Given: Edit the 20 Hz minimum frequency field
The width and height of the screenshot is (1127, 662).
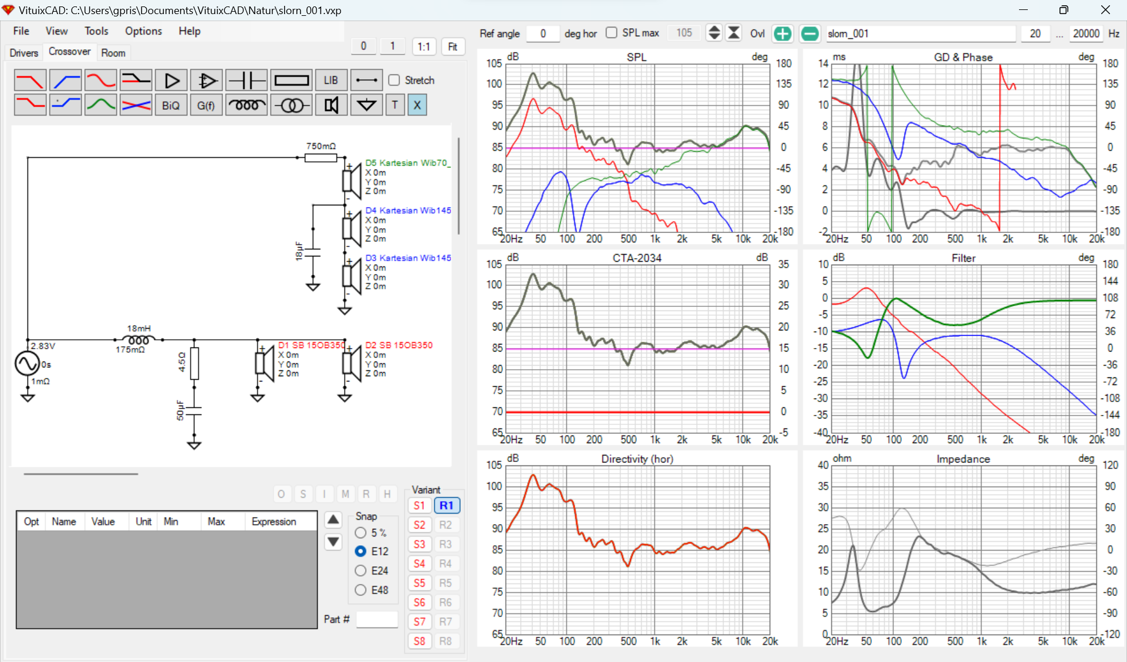Looking at the screenshot, I should click(x=1035, y=33).
